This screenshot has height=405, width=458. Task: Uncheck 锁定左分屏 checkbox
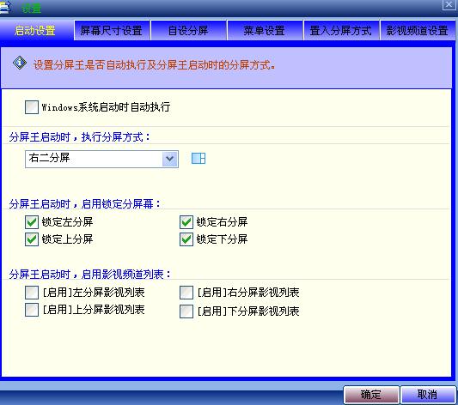[x=32, y=222]
